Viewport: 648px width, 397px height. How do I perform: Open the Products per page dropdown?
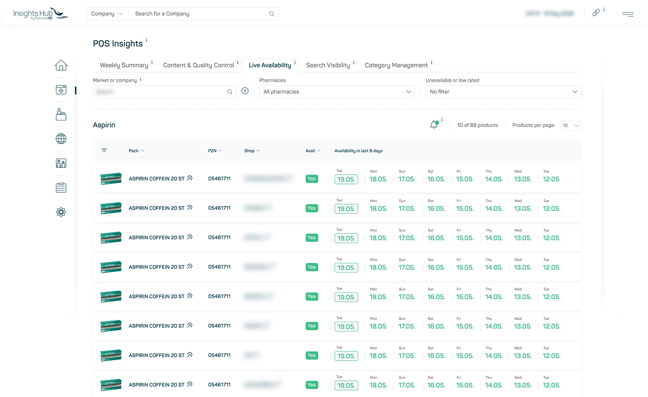(x=571, y=125)
